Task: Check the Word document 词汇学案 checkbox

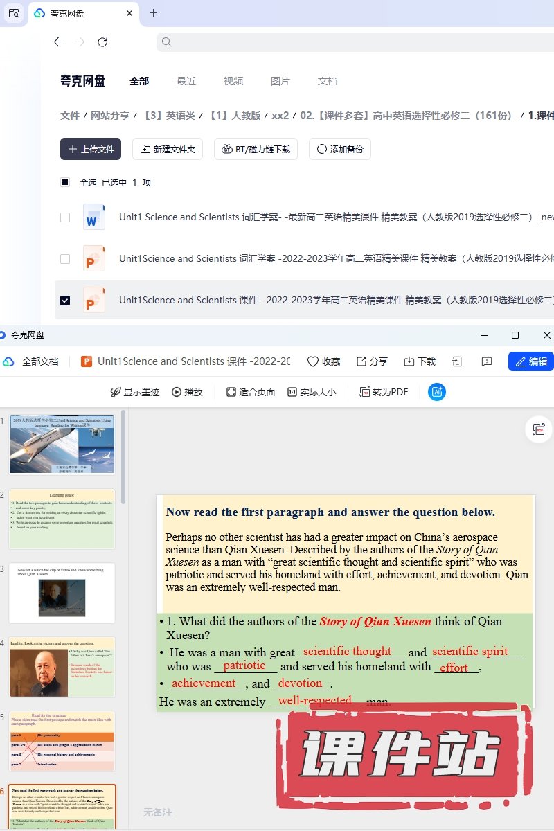Action: (x=65, y=217)
